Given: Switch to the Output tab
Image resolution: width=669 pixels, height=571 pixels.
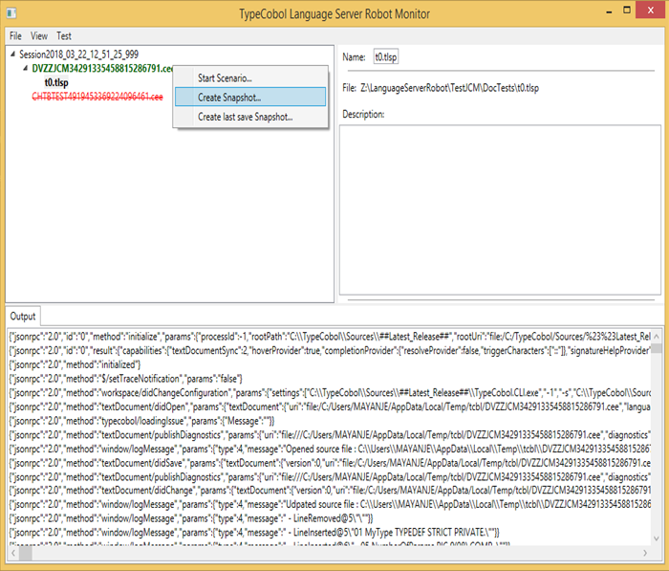Looking at the screenshot, I should click(23, 316).
